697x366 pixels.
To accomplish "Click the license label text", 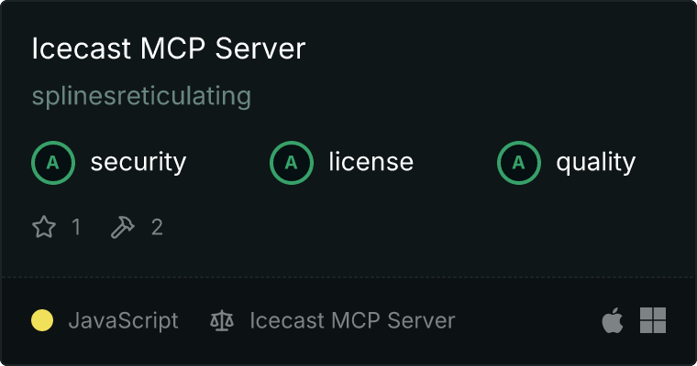I will click(x=371, y=162).
